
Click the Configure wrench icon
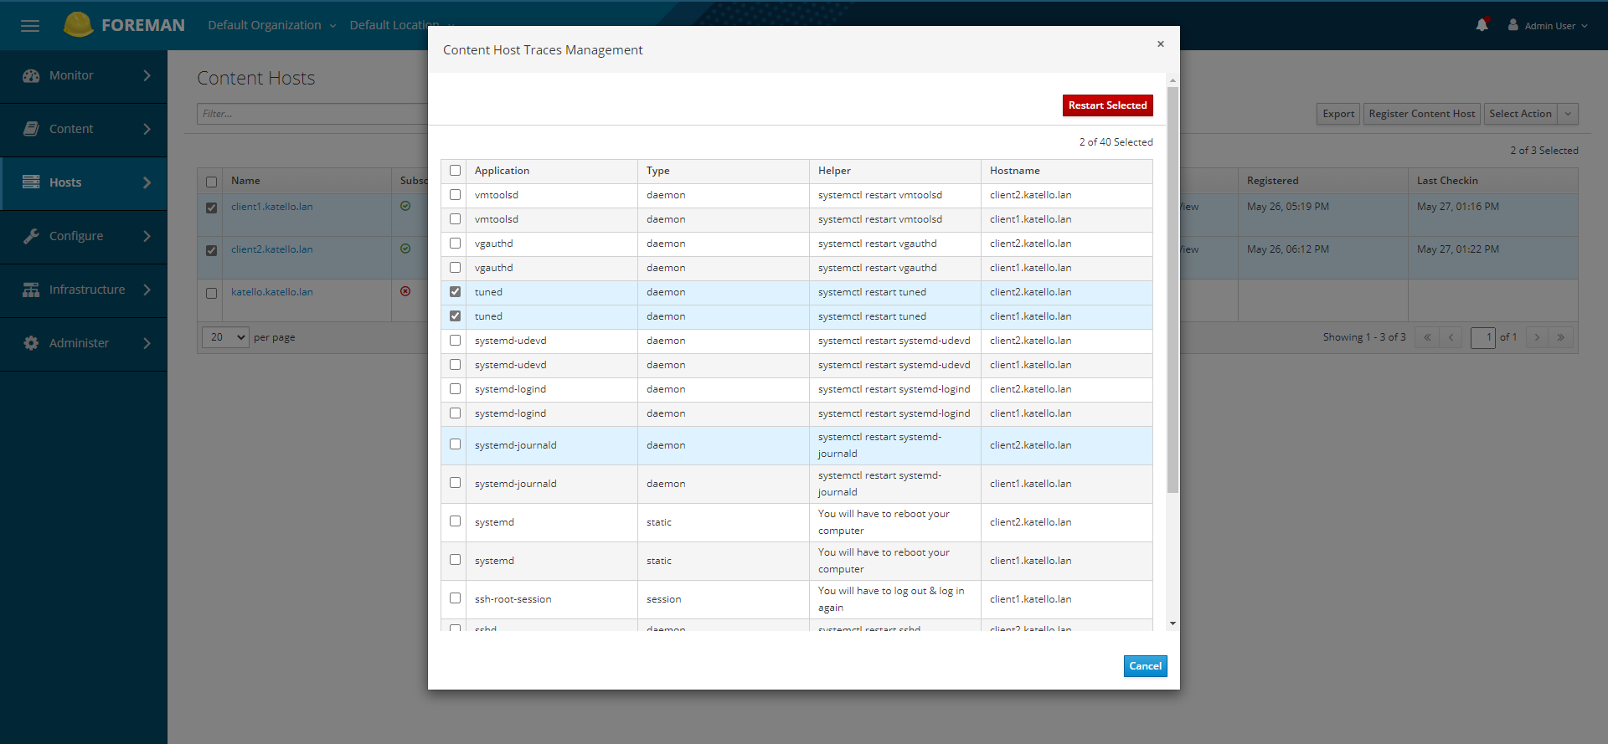(x=31, y=236)
